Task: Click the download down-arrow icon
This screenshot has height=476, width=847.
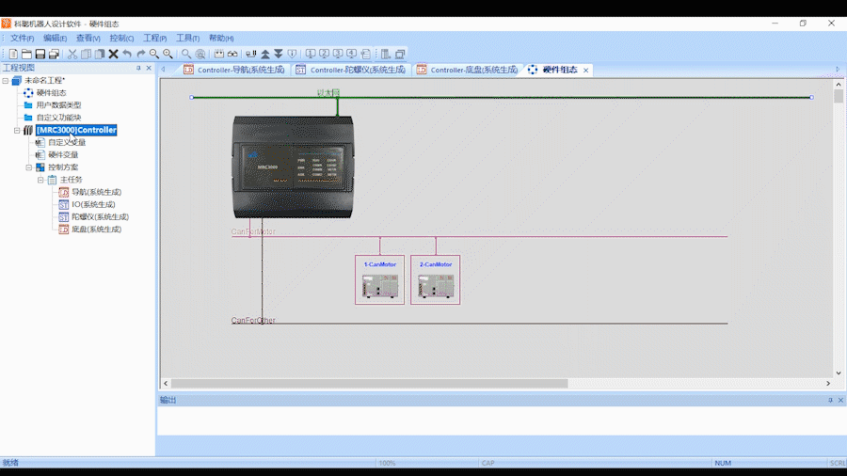Action: [x=279, y=54]
